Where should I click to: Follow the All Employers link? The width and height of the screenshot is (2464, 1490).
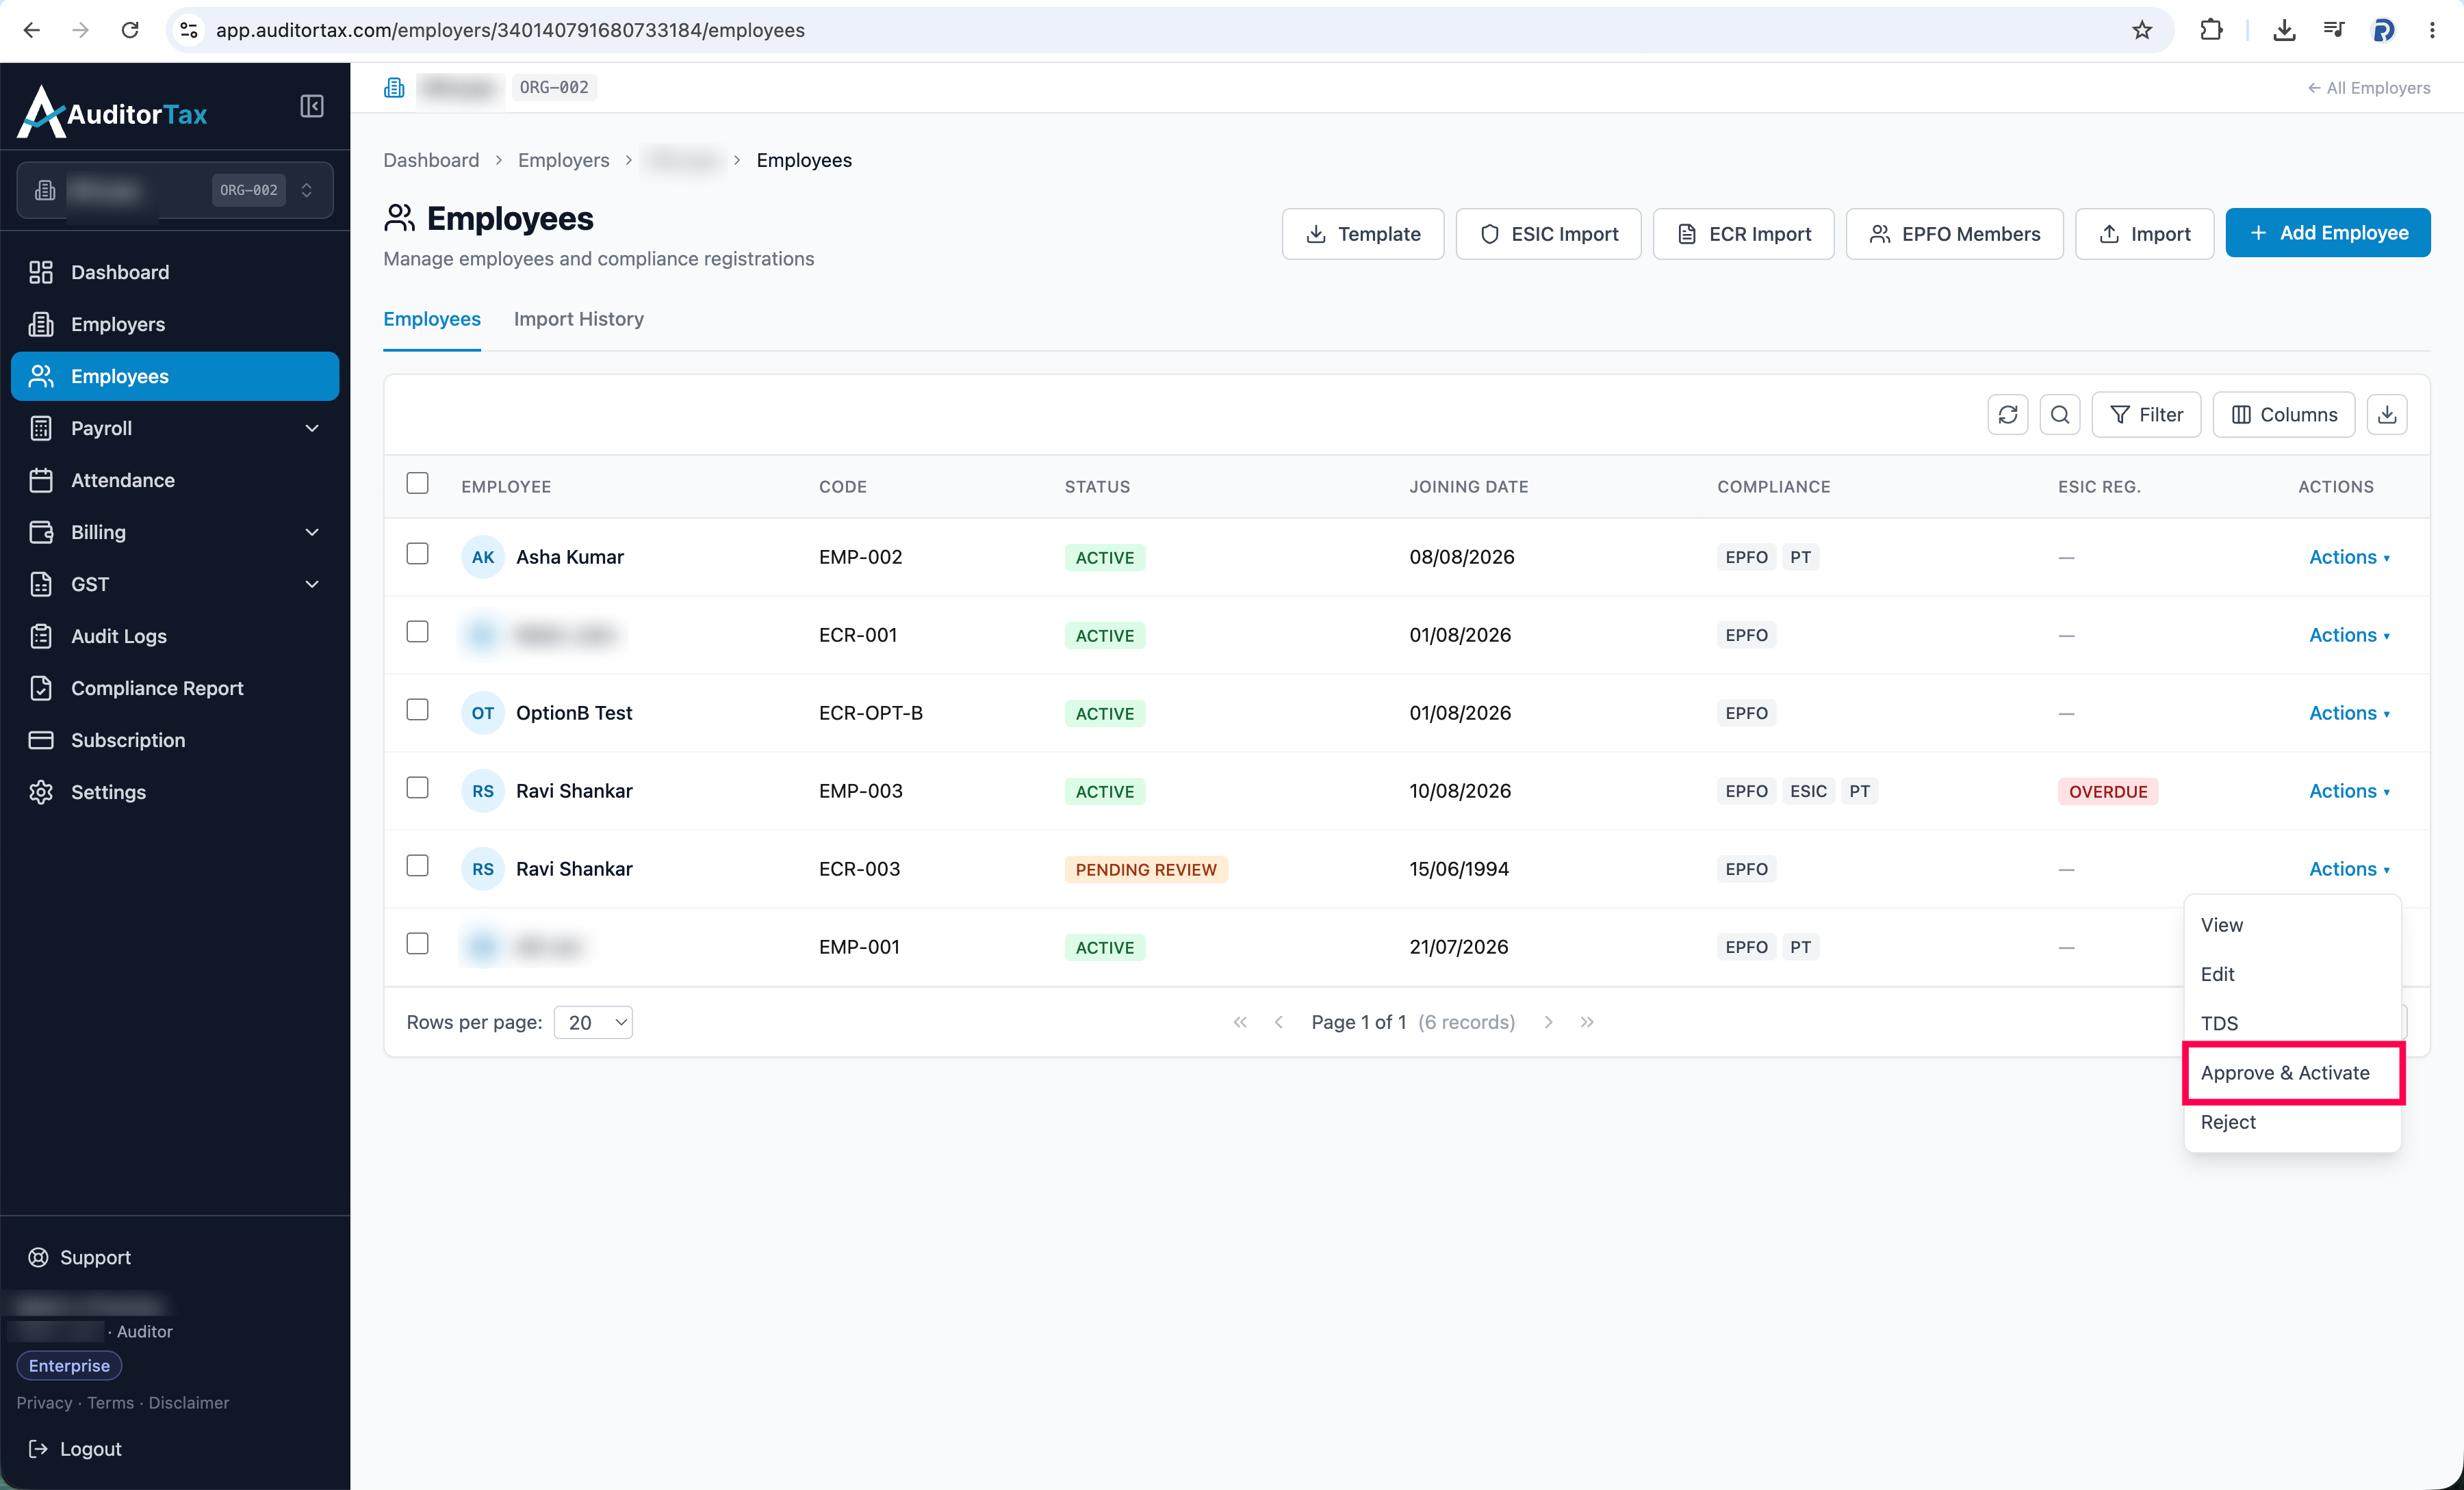tap(2368, 88)
